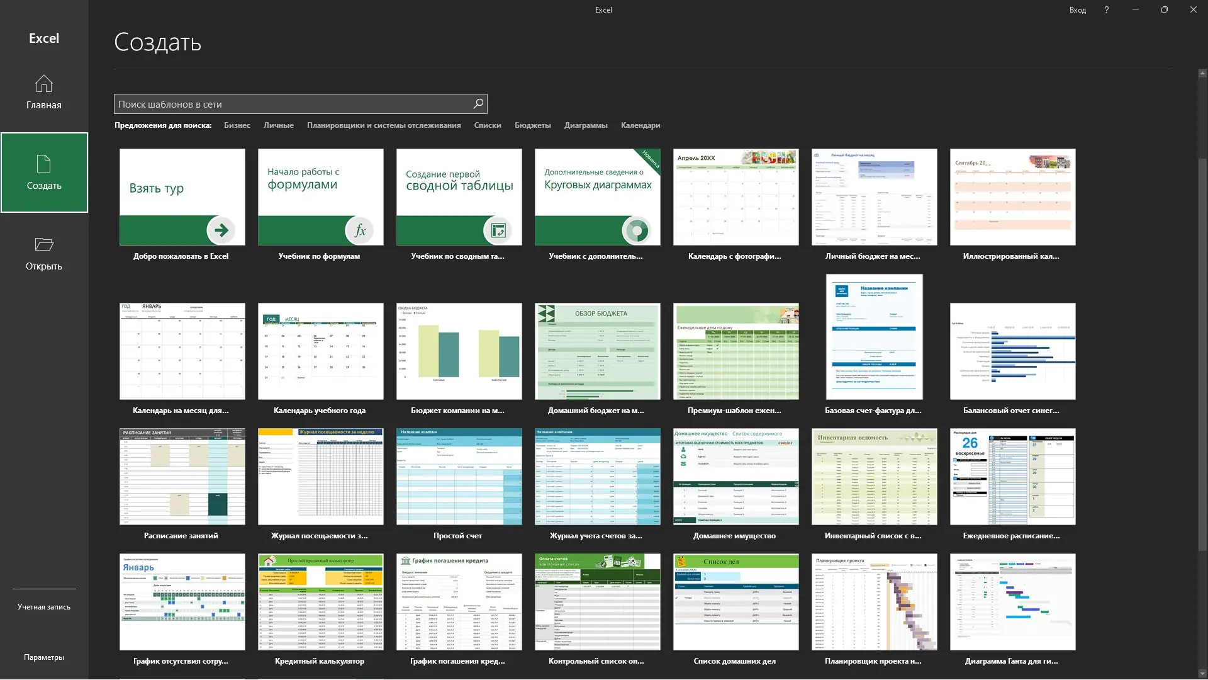Select the Расписание занятий template thumbnail
Screen dimensions: 1208x680
click(x=182, y=477)
